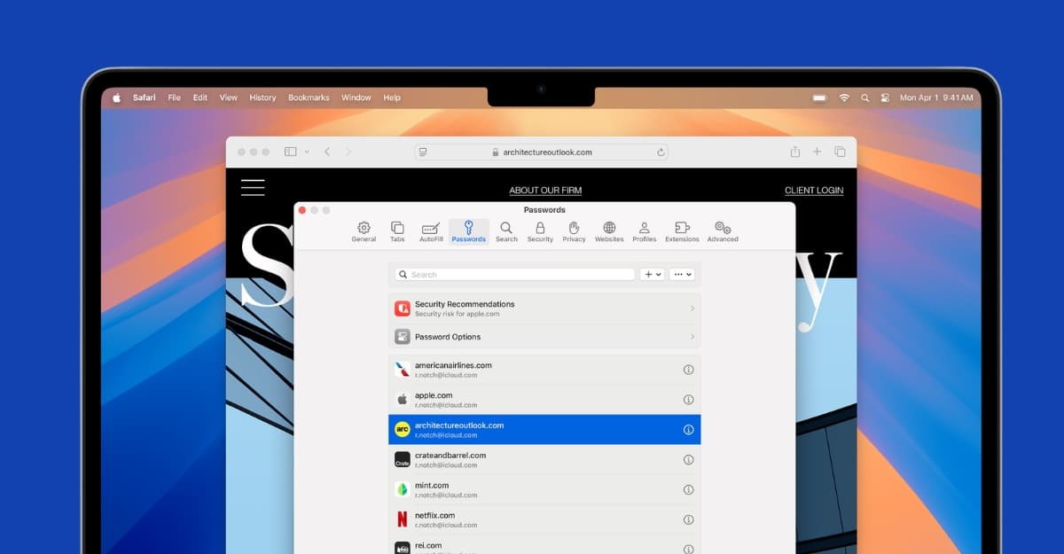Open the Websites globe pane
Viewport: 1064px width, 554px height.
[x=609, y=231]
